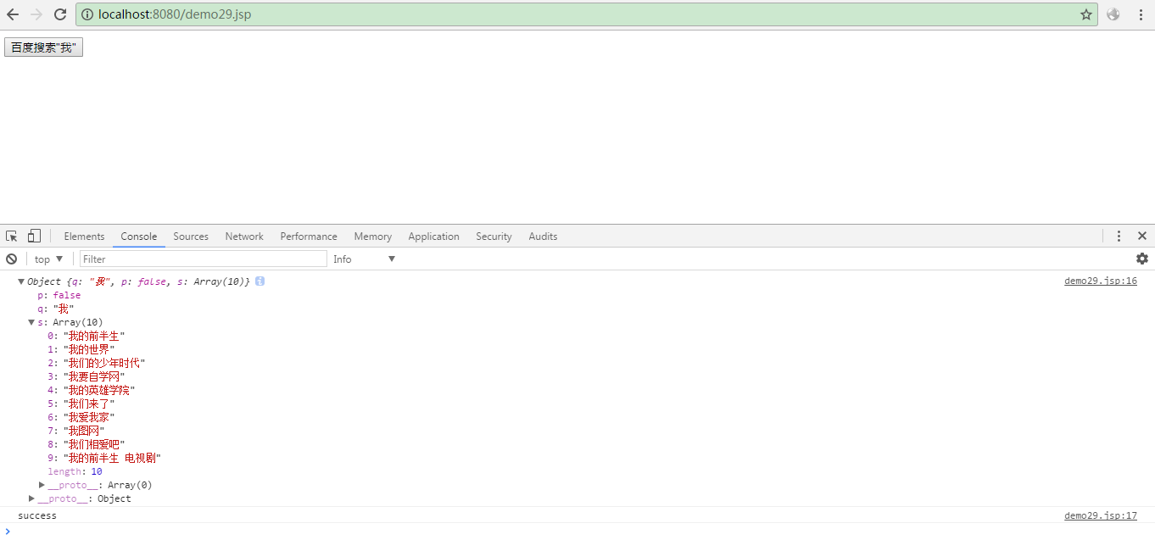Expand __proto__: Array(0) node

pos(42,485)
